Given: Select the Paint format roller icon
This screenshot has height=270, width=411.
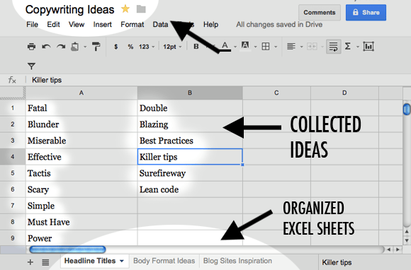Looking at the screenshot, I should 96,47.
